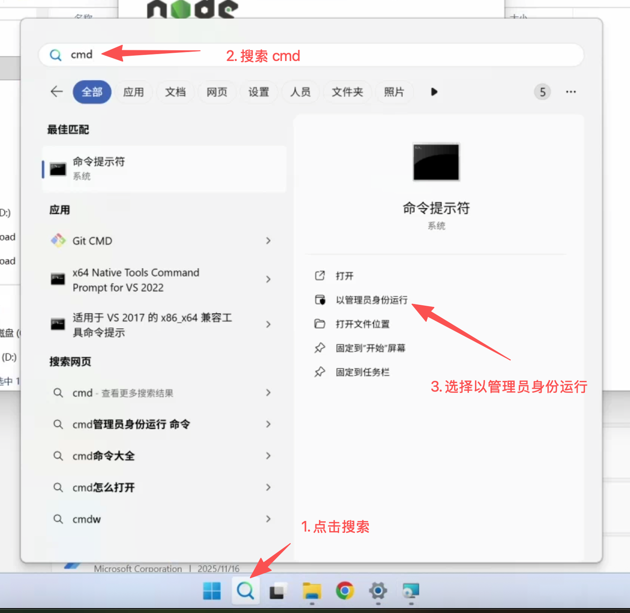Open the taskbar Search icon
630x613 pixels.
point(245,590)
